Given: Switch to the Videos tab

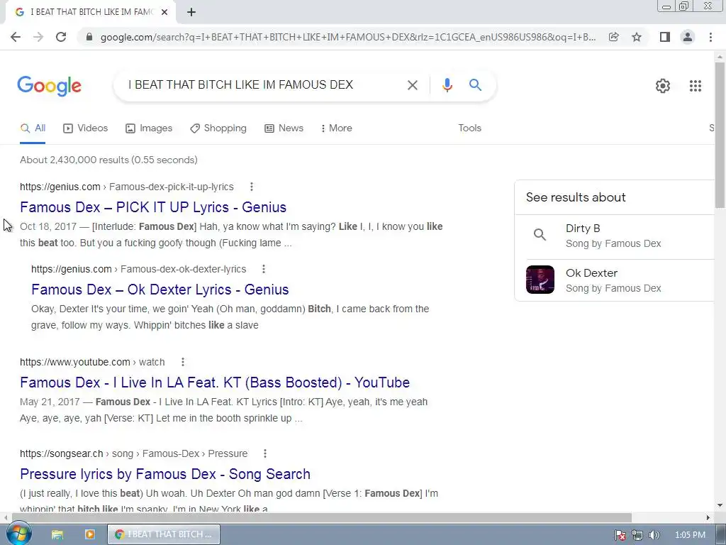Looking at the screenshot, I should point(85,128).
